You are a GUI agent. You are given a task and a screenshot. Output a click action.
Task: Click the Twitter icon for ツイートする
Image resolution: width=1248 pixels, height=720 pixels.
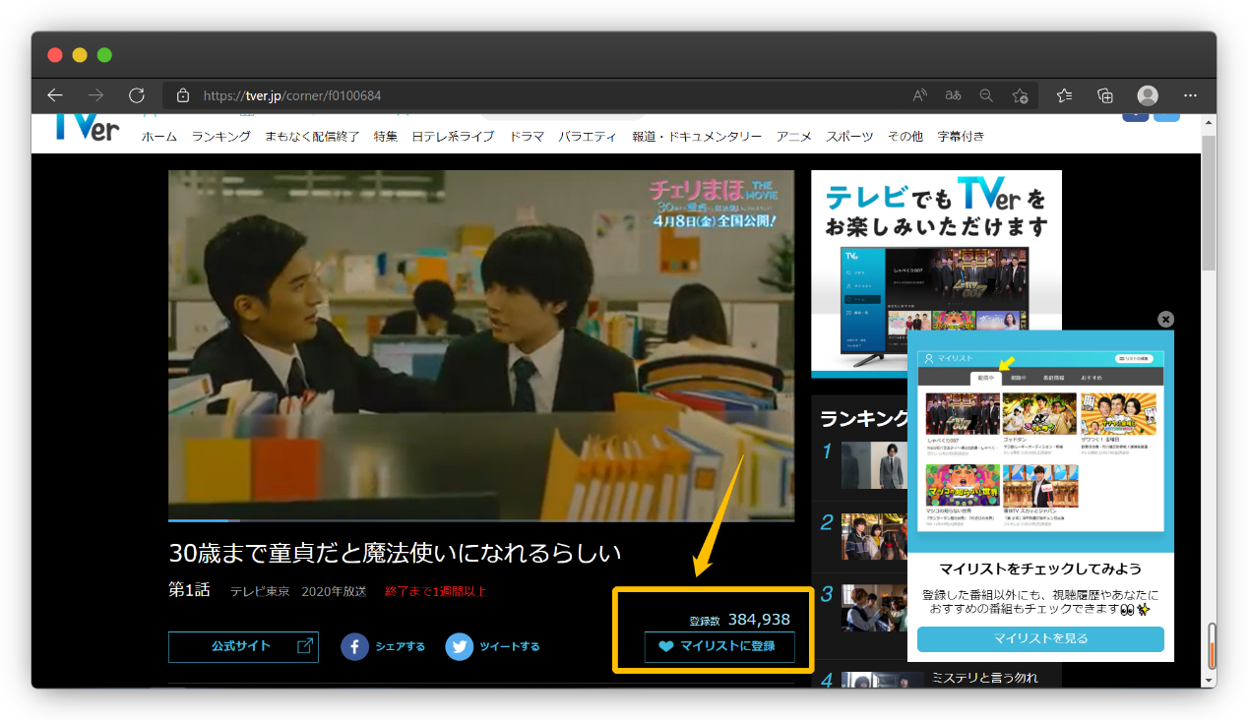[x=459, y=646]
